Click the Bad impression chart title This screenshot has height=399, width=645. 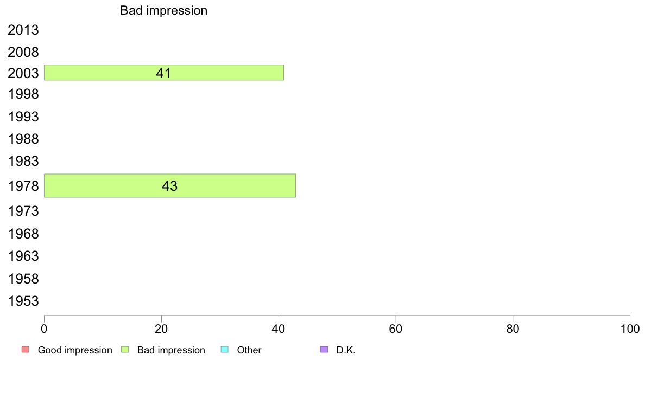coord(164,10)
